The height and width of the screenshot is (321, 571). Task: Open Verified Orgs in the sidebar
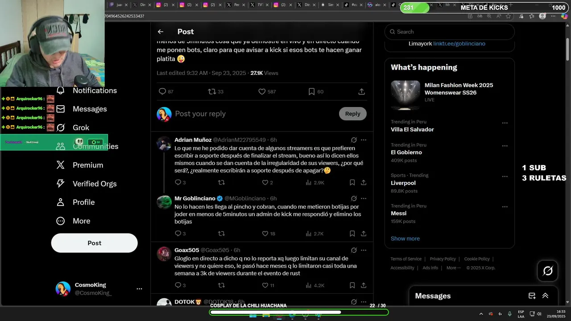86,184
